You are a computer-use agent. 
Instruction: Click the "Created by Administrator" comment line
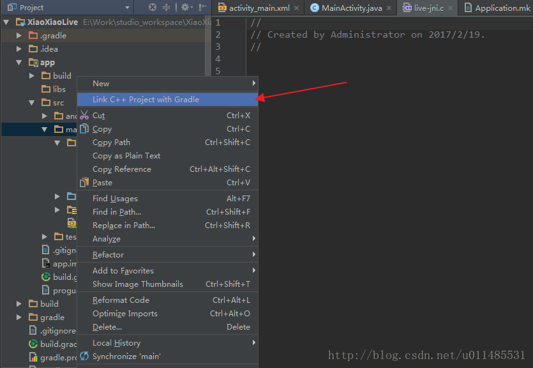368,34
